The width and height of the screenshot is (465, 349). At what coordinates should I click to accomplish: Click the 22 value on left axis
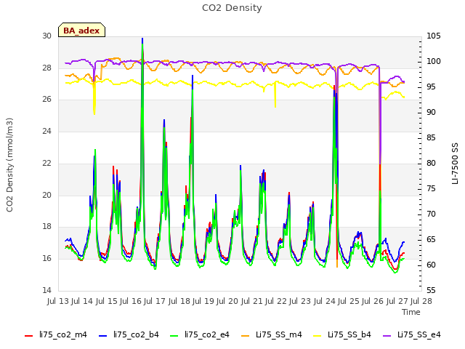pos(46,163)
